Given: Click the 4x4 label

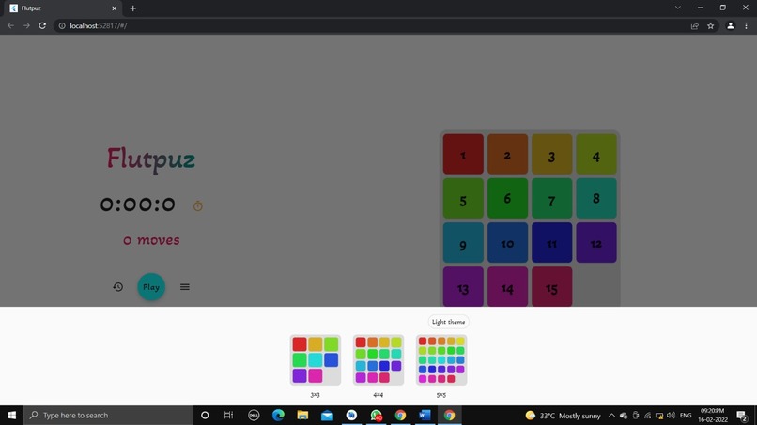Looking at the screenshot, I should 378,395.
